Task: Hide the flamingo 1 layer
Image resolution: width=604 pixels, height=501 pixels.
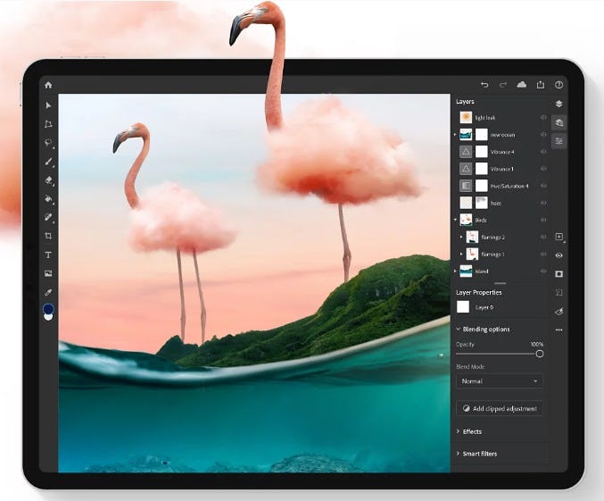Action: (x=543, y=255)
